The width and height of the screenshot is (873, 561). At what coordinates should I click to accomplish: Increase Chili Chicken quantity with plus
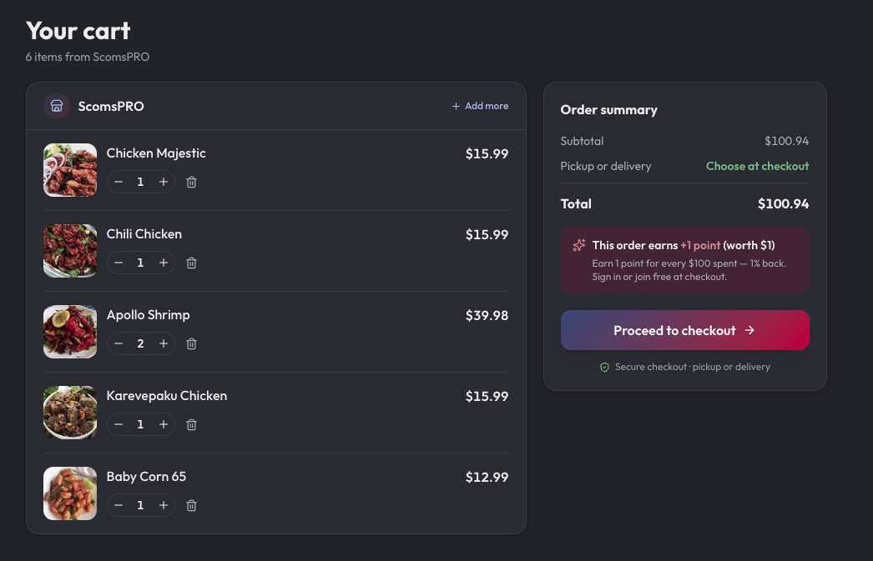163,263
